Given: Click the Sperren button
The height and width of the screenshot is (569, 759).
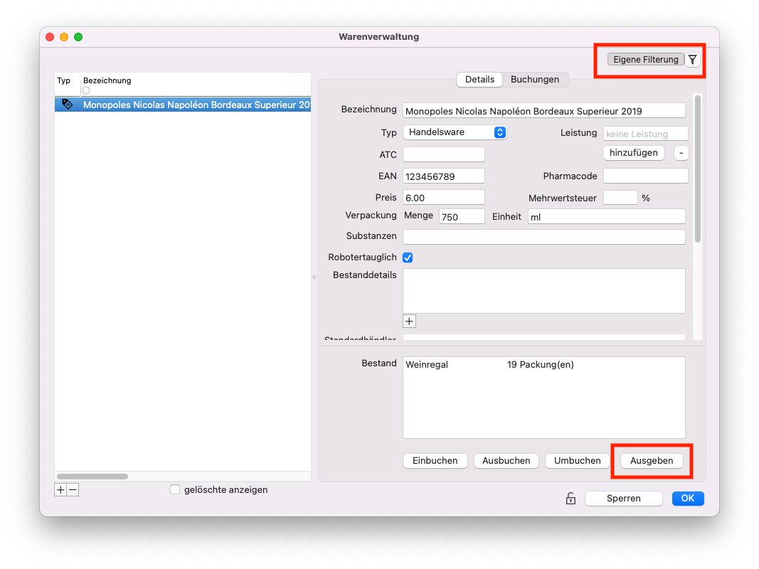Looking at the screenshot, I should point(623,499).
